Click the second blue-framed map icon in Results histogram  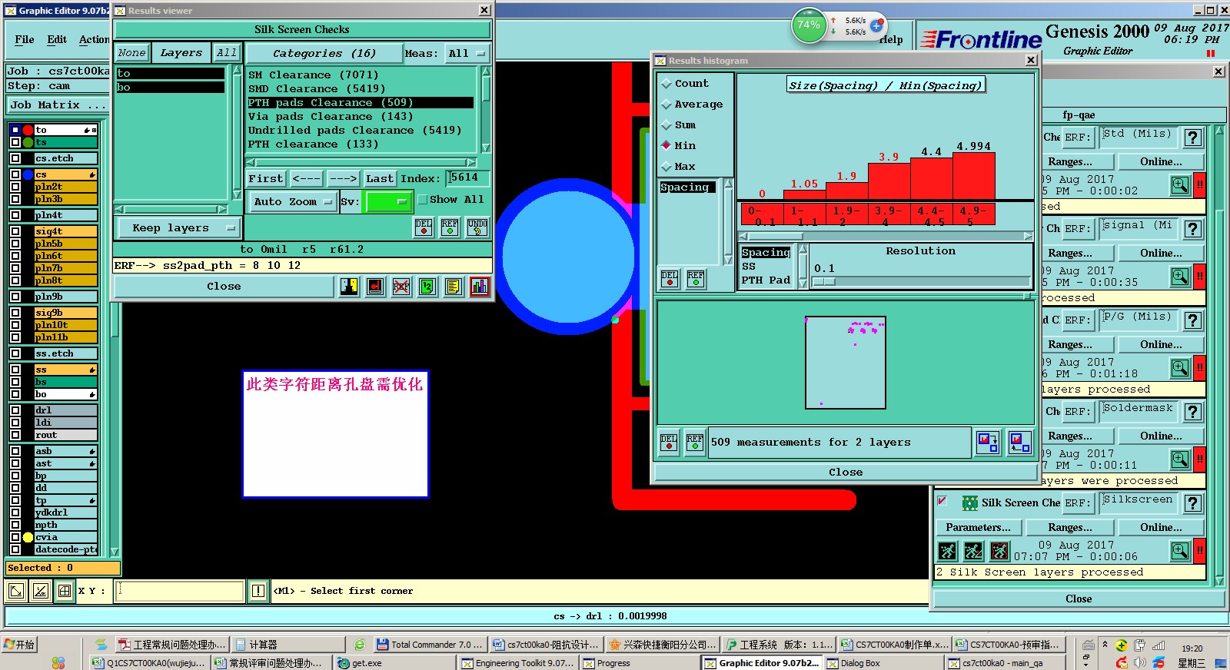click(x=1019, y=443)
